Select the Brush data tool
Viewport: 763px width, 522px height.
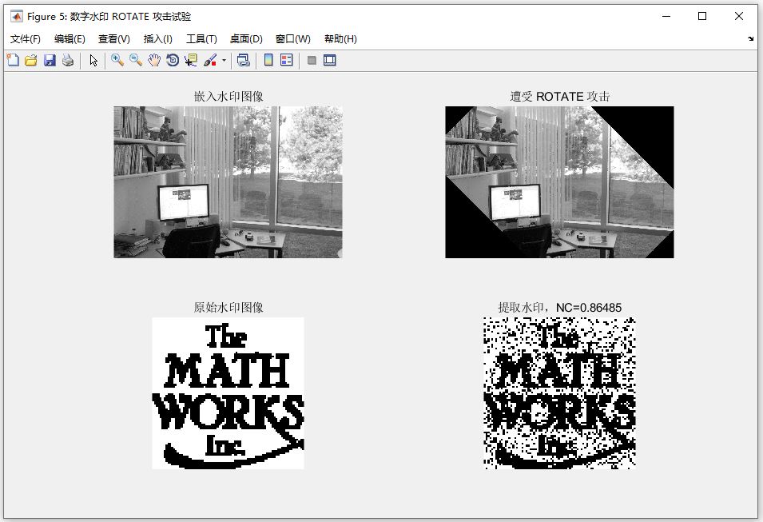(210, 61)
